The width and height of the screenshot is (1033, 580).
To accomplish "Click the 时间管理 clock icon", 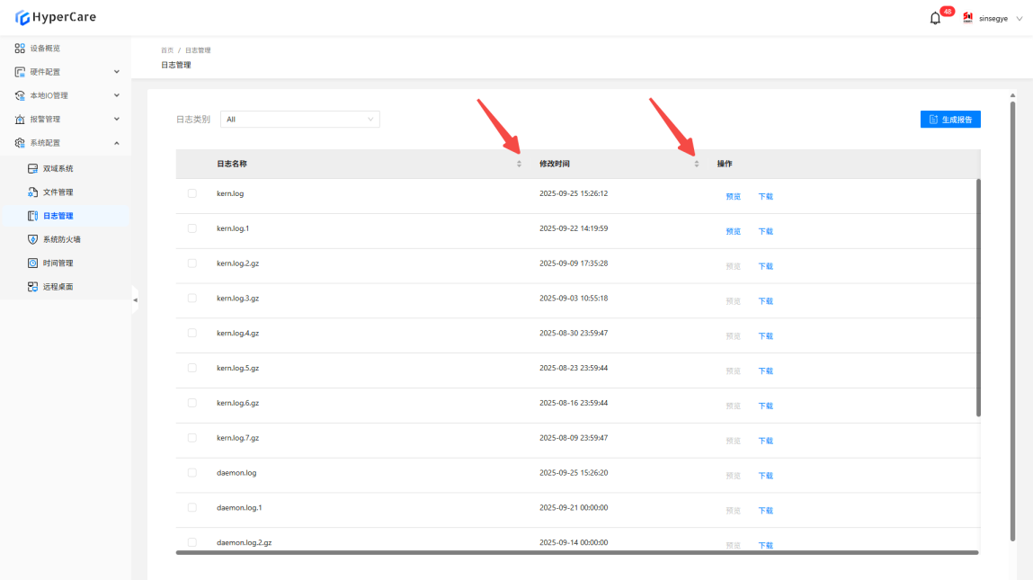I will pos(33,263).
